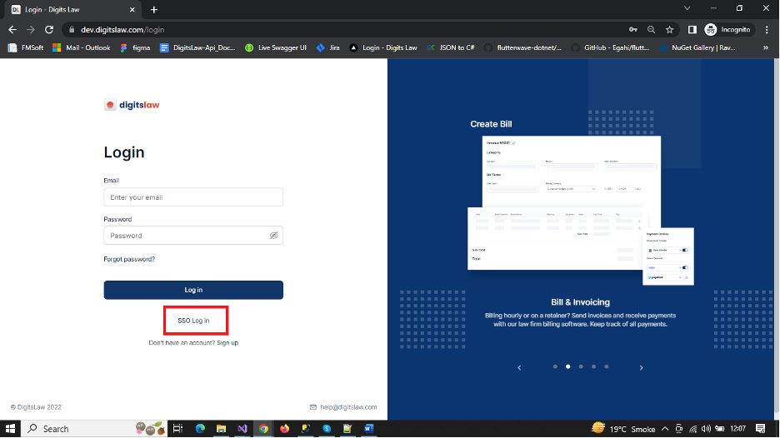The height and width of the screenshot is (438, 780).
Task: Open a new browser tab
Action: point(153,9)
